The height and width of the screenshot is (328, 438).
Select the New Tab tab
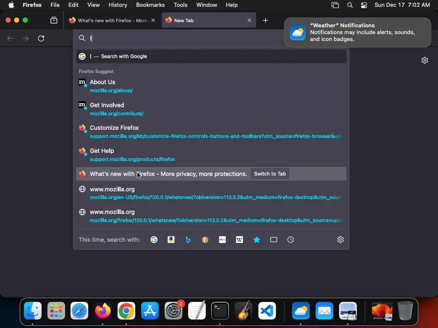209,20
